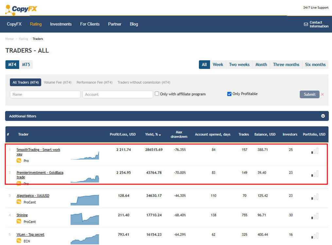332x245 pixels.
Task: Click the Home breadcrumb link
Action: (x=9, y=39)
